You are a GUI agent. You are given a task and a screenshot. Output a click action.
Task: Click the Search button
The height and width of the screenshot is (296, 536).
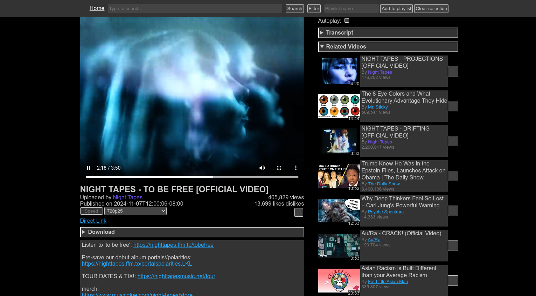tap(295, 8)
